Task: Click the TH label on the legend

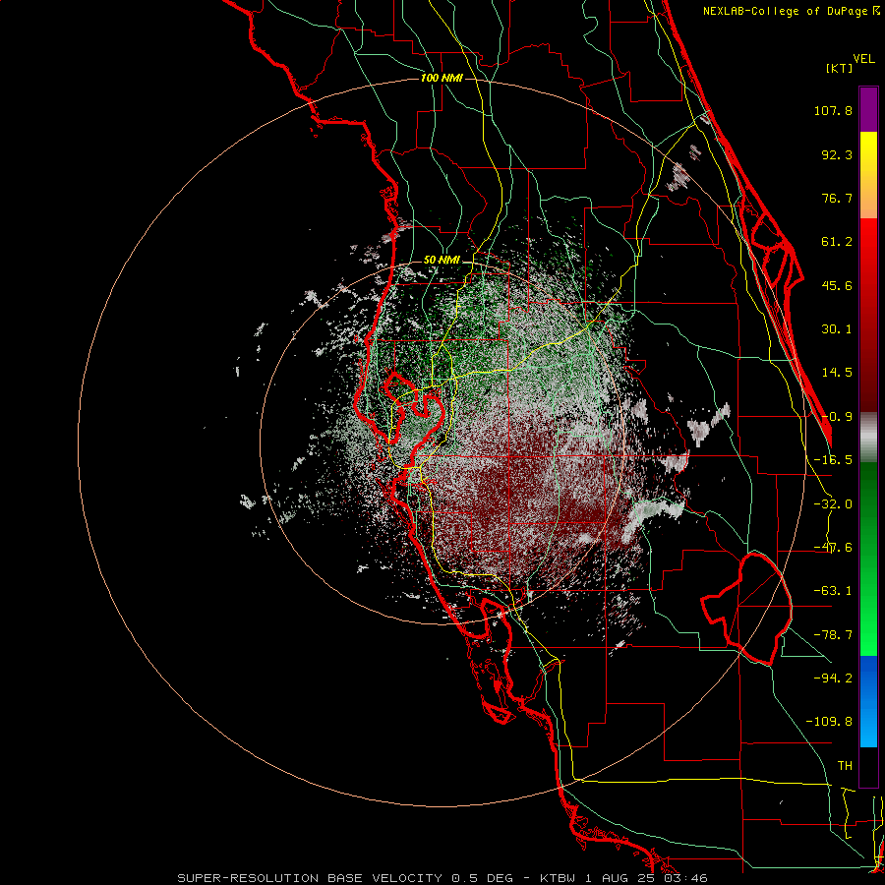Action: click(845, 765)
